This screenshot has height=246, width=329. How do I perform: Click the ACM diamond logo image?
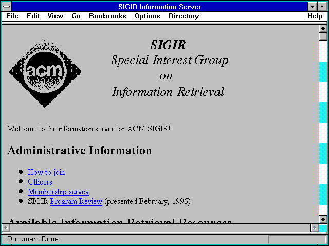pyautogui.click(x=45, y=73)
